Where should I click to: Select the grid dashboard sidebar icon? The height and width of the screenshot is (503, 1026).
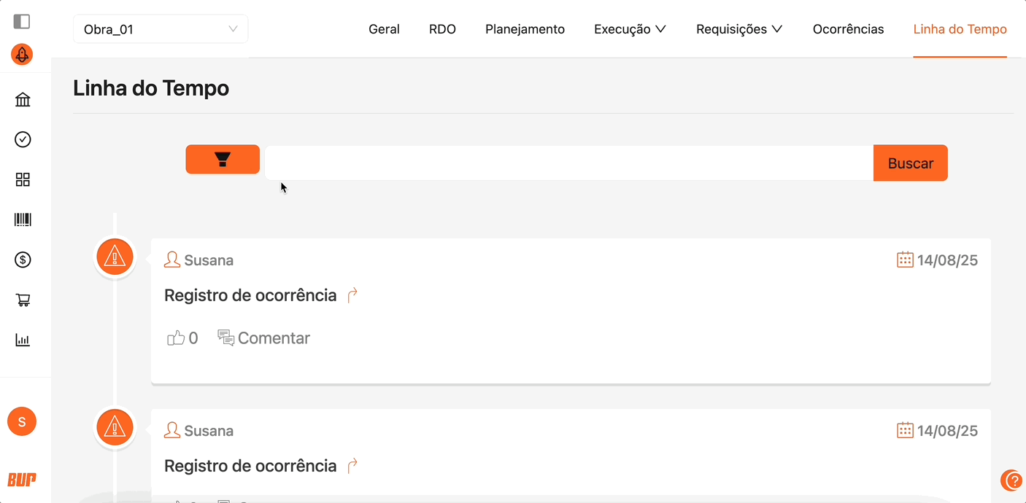23,179
